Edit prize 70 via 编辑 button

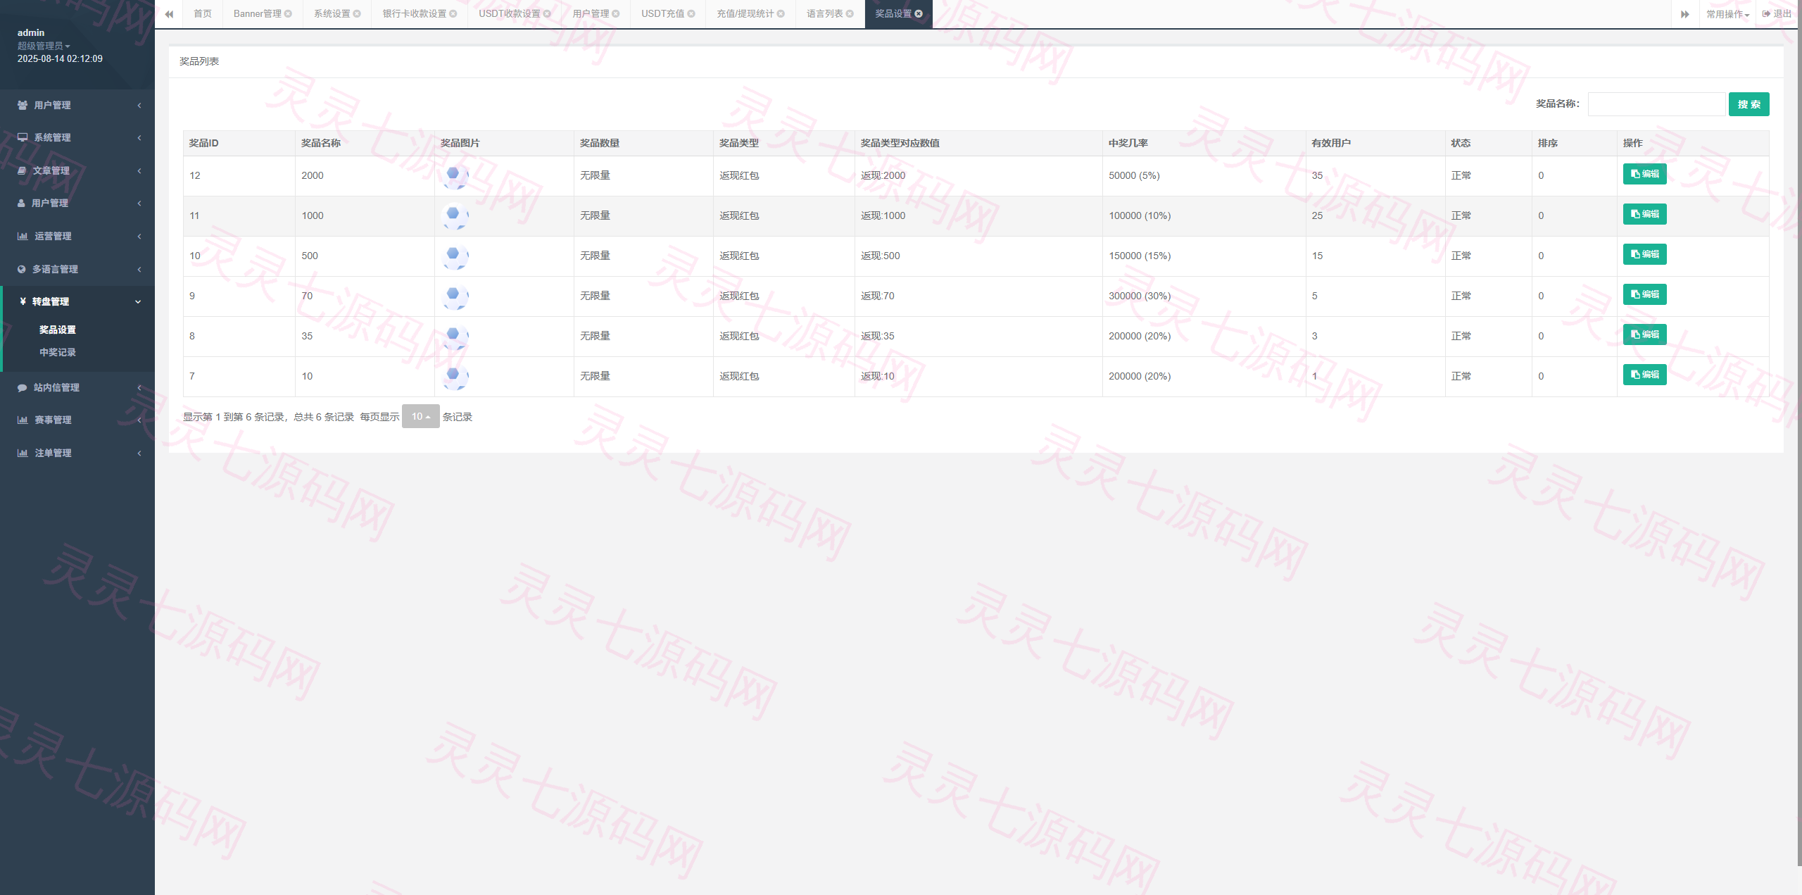point(1644,294)
